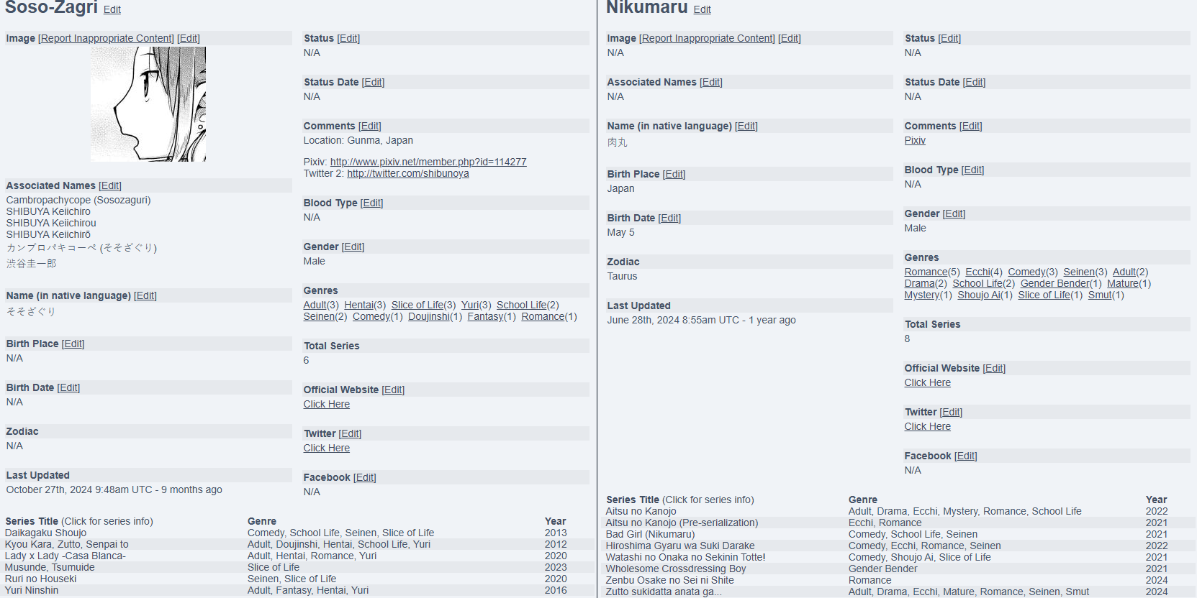Image resolution: width=1197 pixels, height=598 pixels.
Task: Open Nikumaru Twitter Click Here link
Action: point(928,426)
